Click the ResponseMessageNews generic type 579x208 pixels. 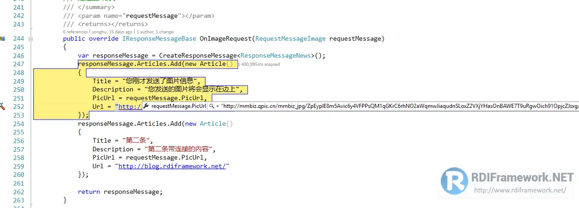click(x=276, y=56)
